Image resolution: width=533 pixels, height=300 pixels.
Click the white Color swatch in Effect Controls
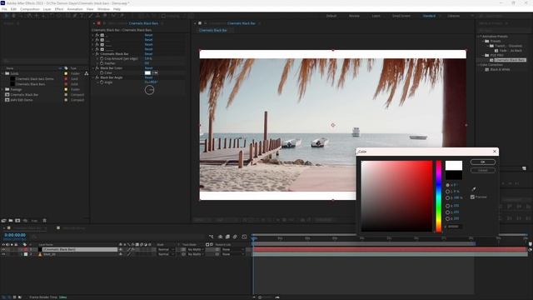[147, 72]
